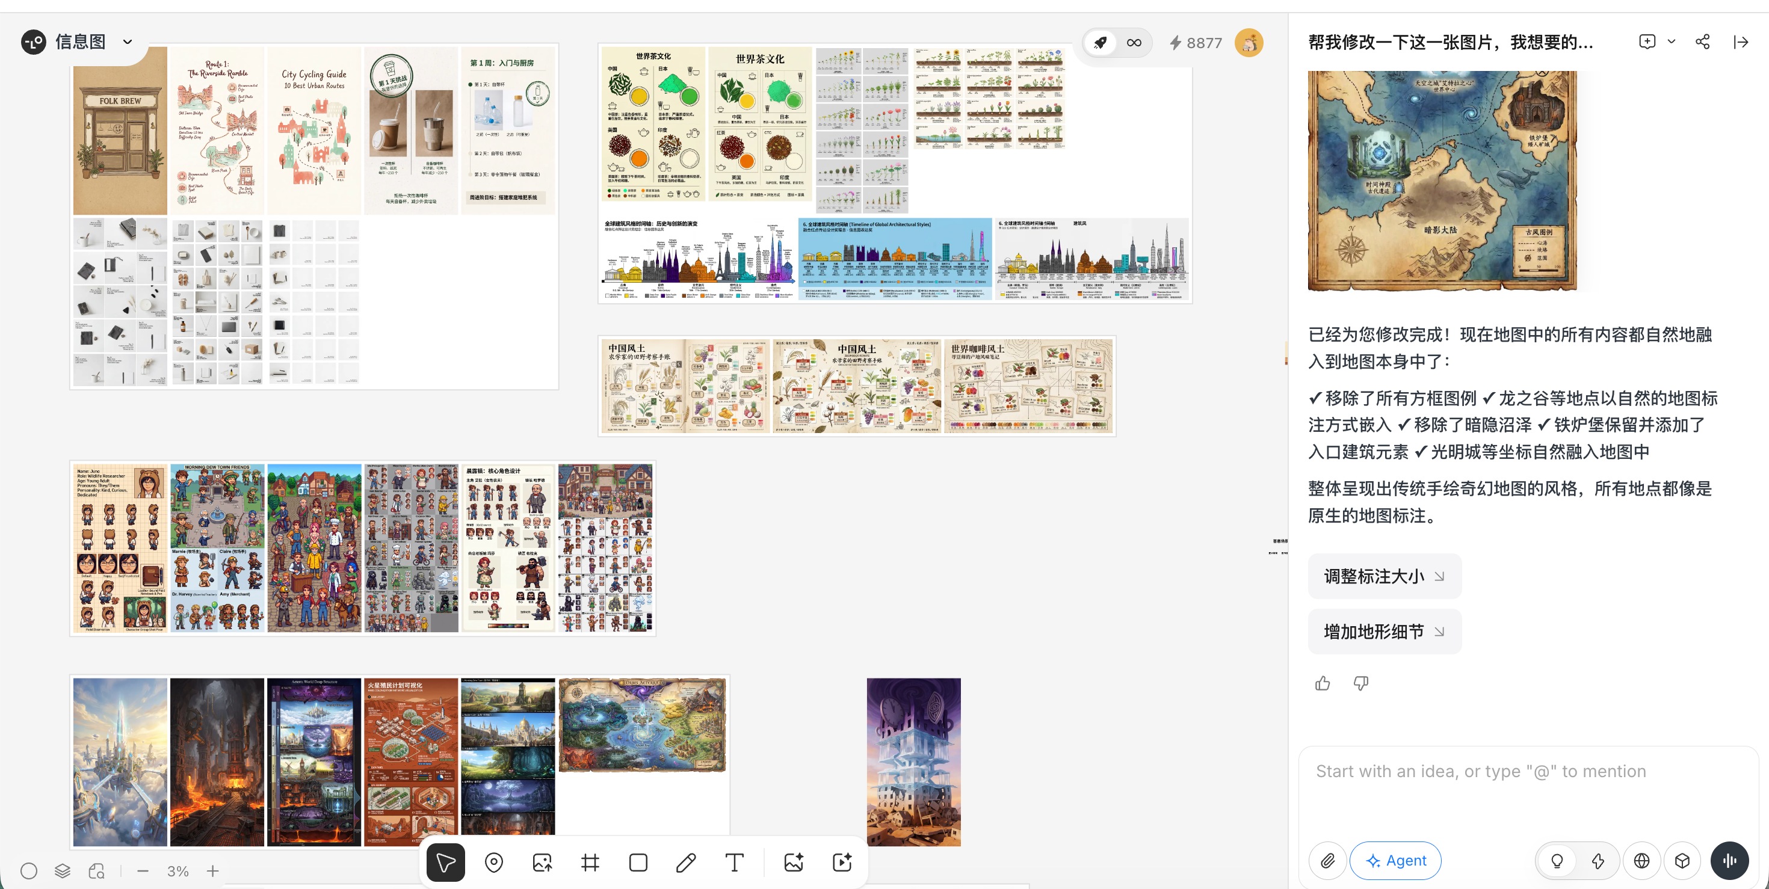Select the pencil draw tool
The image size is (1769, 889).
point(685,862)
